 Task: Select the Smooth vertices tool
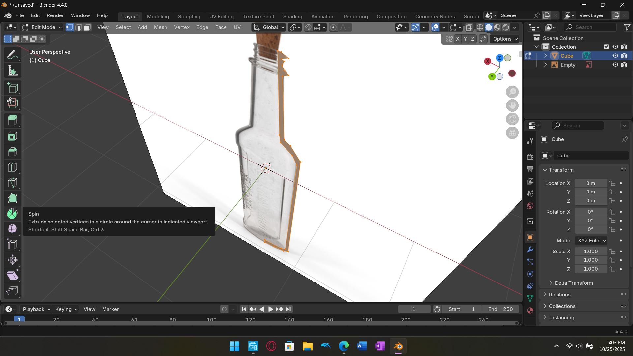point(13,229)
